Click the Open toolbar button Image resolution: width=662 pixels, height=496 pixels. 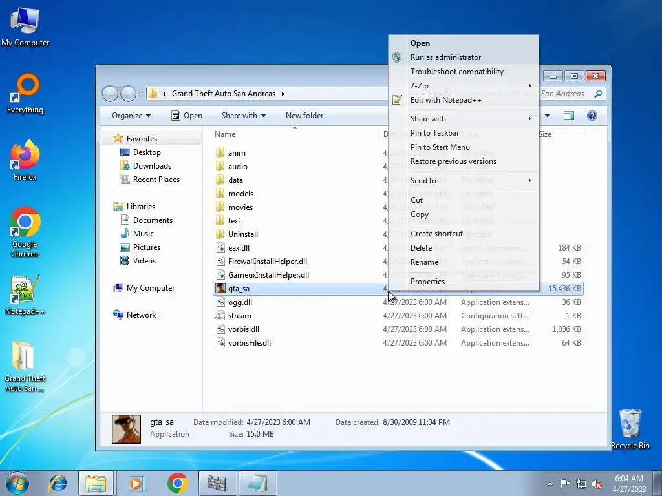187,116
